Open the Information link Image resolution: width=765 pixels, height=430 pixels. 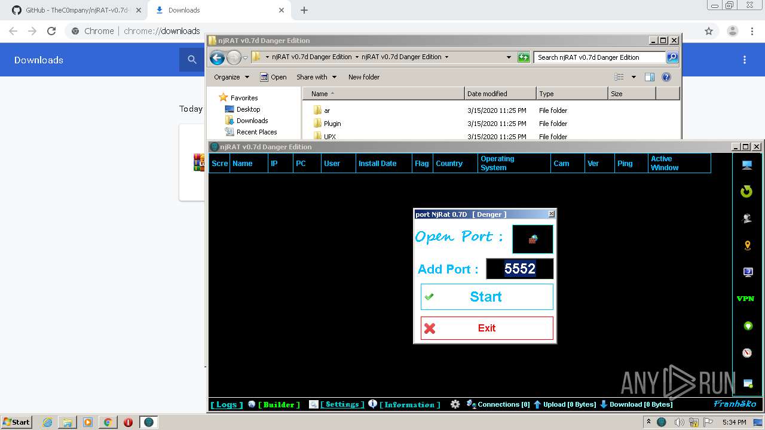click(410, 404)
